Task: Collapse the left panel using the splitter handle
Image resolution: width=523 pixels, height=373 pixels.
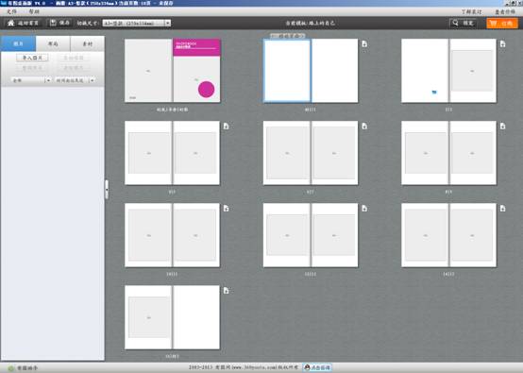Action: click(x=107, y=190)
